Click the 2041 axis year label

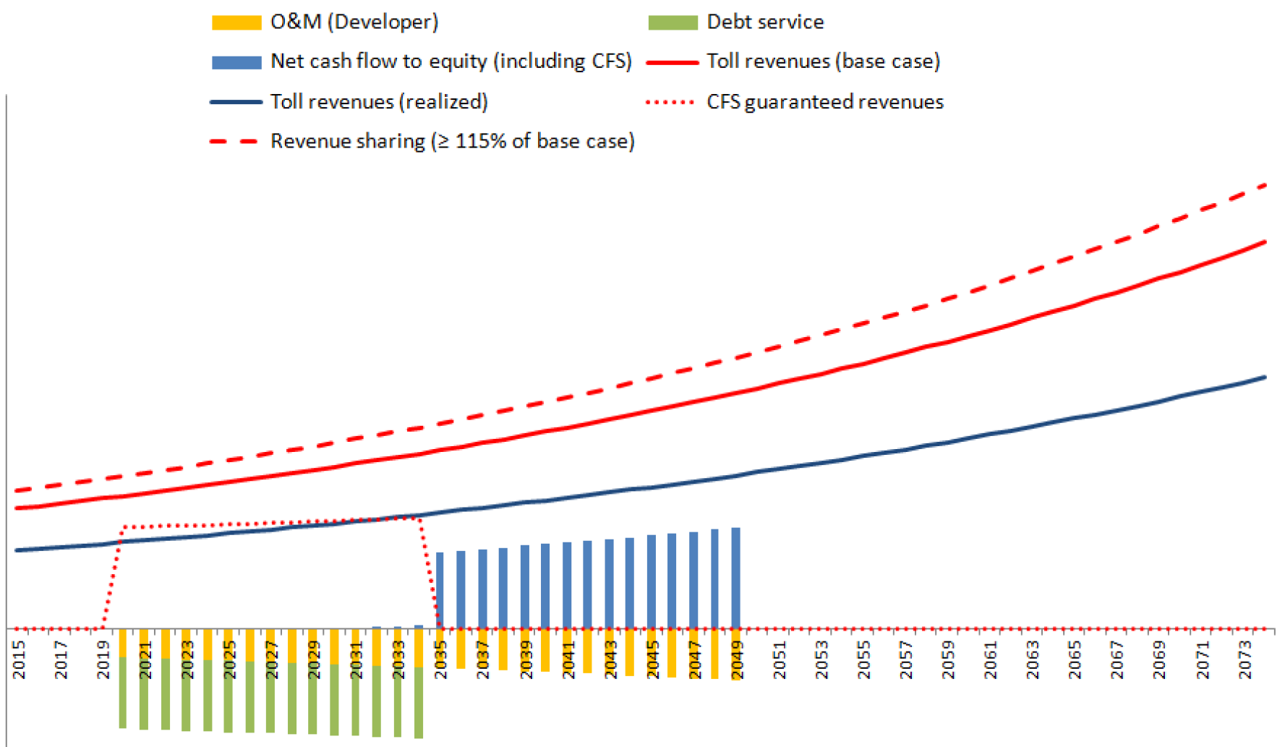[x=568, y=660]
